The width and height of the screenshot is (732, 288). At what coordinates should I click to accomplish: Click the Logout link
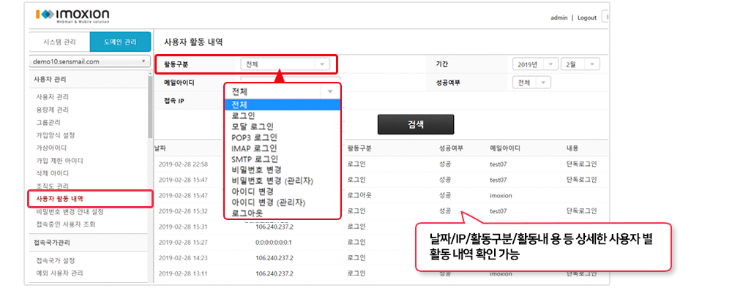(x=587, y=18)
